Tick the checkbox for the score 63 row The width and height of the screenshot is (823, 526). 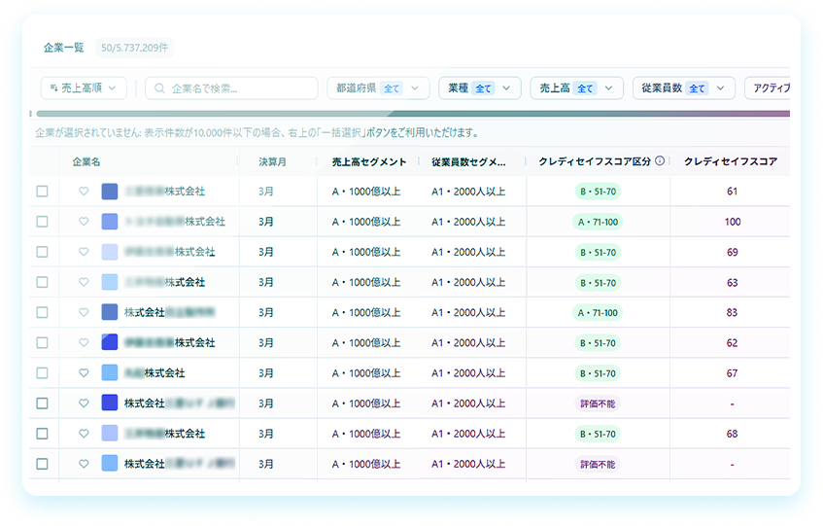(x=42, y=282)
